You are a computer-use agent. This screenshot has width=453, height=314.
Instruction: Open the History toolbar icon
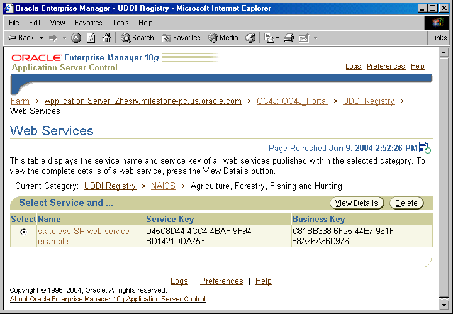pyautogui.click(x=250, y=38)
